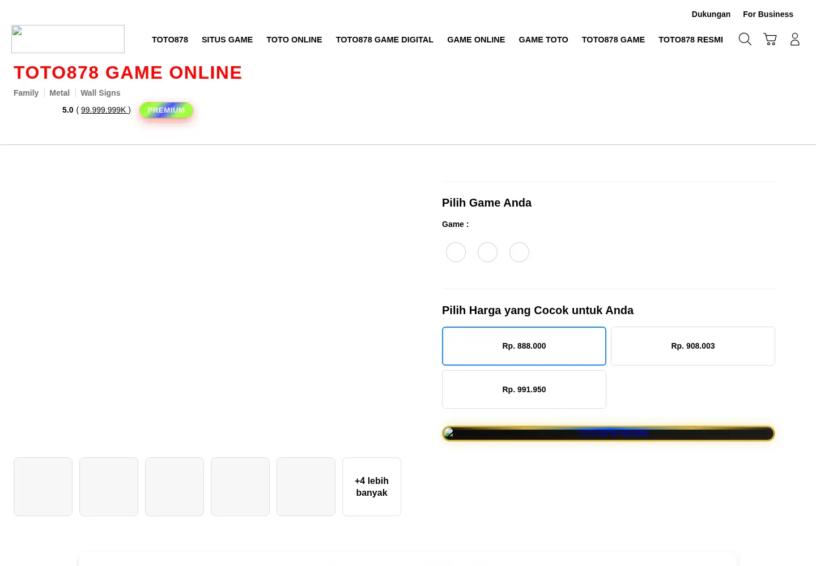The image size is (816, 566).
Task: Open the shopping cart icon
Action: (770, 39)
